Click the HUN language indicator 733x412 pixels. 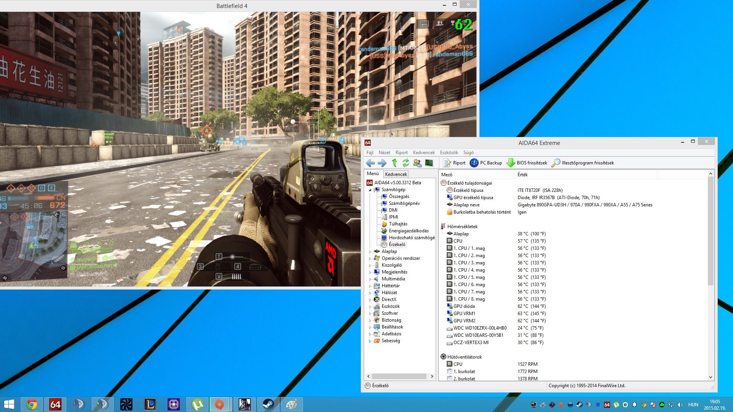(693, 405)
